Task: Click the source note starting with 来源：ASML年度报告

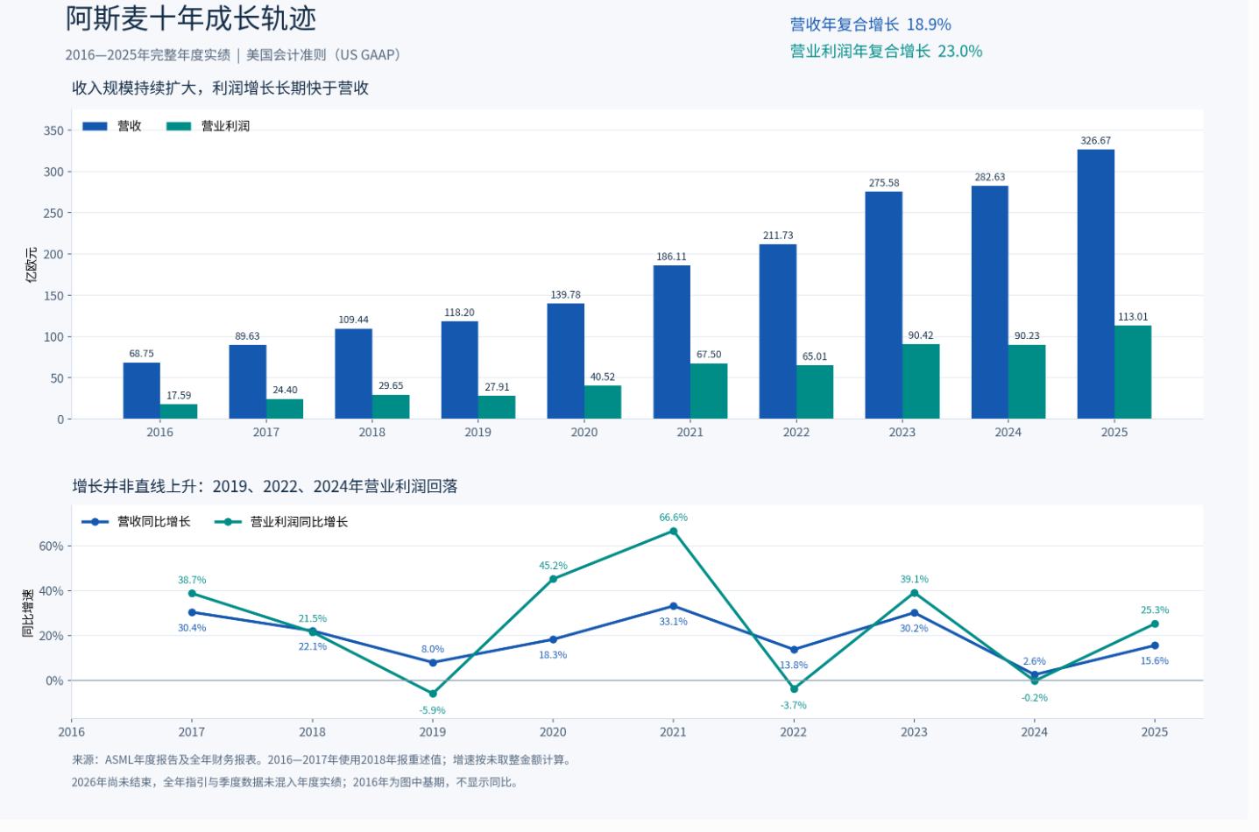Action: pyautogui.click(x=322, y=760)
